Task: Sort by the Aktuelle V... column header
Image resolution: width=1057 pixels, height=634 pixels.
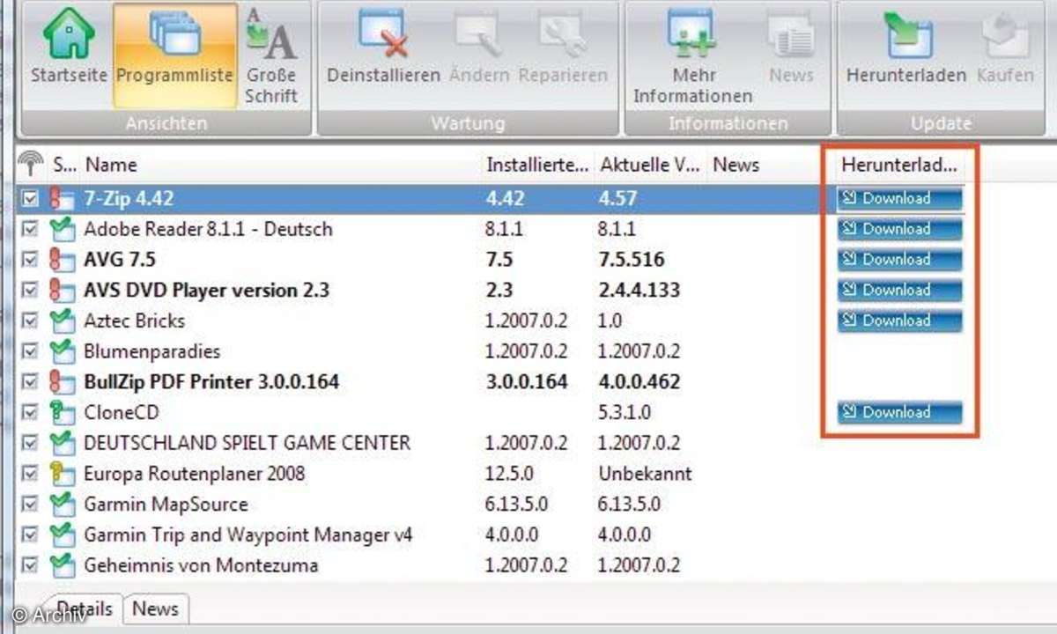Action: 650,165
